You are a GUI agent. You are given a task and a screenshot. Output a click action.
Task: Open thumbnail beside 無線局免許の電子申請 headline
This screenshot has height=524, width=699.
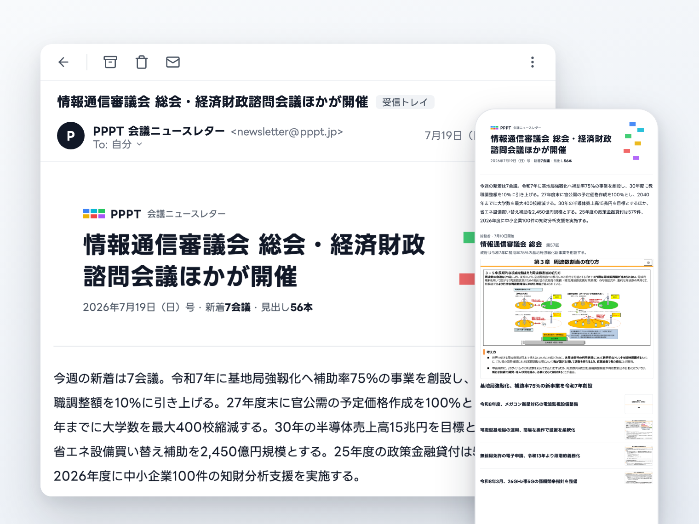coord(639,456)
